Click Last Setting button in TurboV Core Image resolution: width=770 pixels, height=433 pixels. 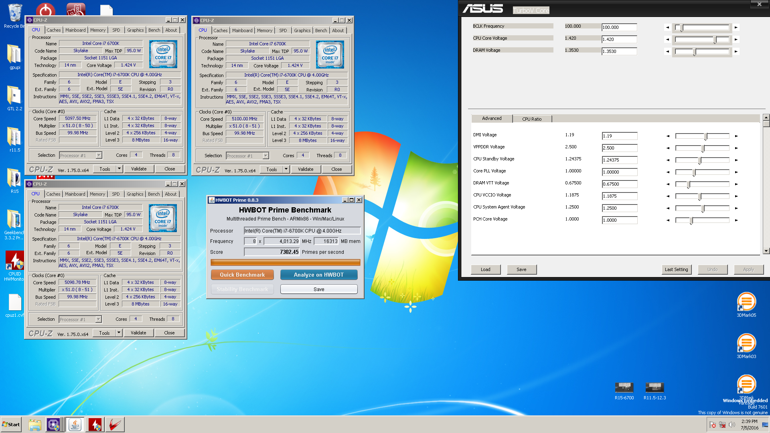point(677,269)
